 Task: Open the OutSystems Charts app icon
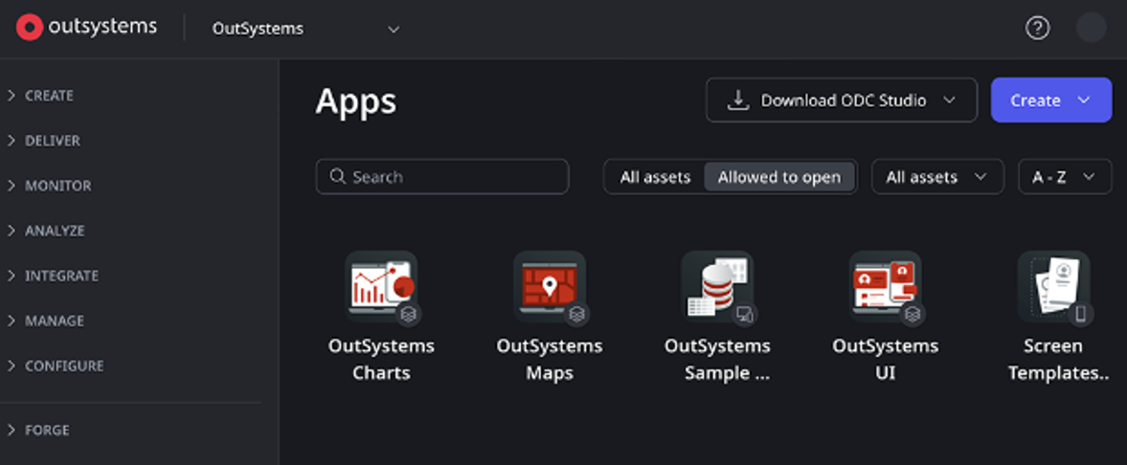(381, 286)
